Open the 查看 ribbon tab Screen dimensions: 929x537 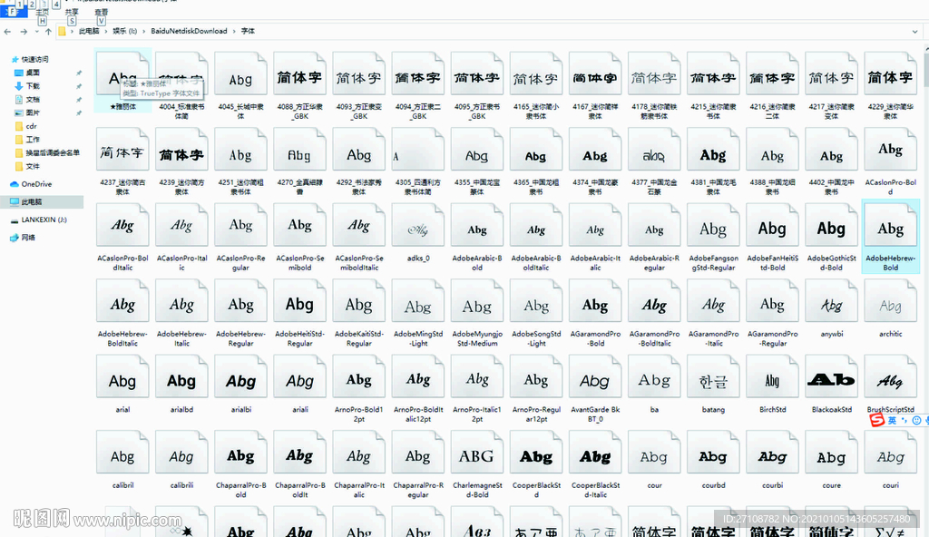(102, 13)
